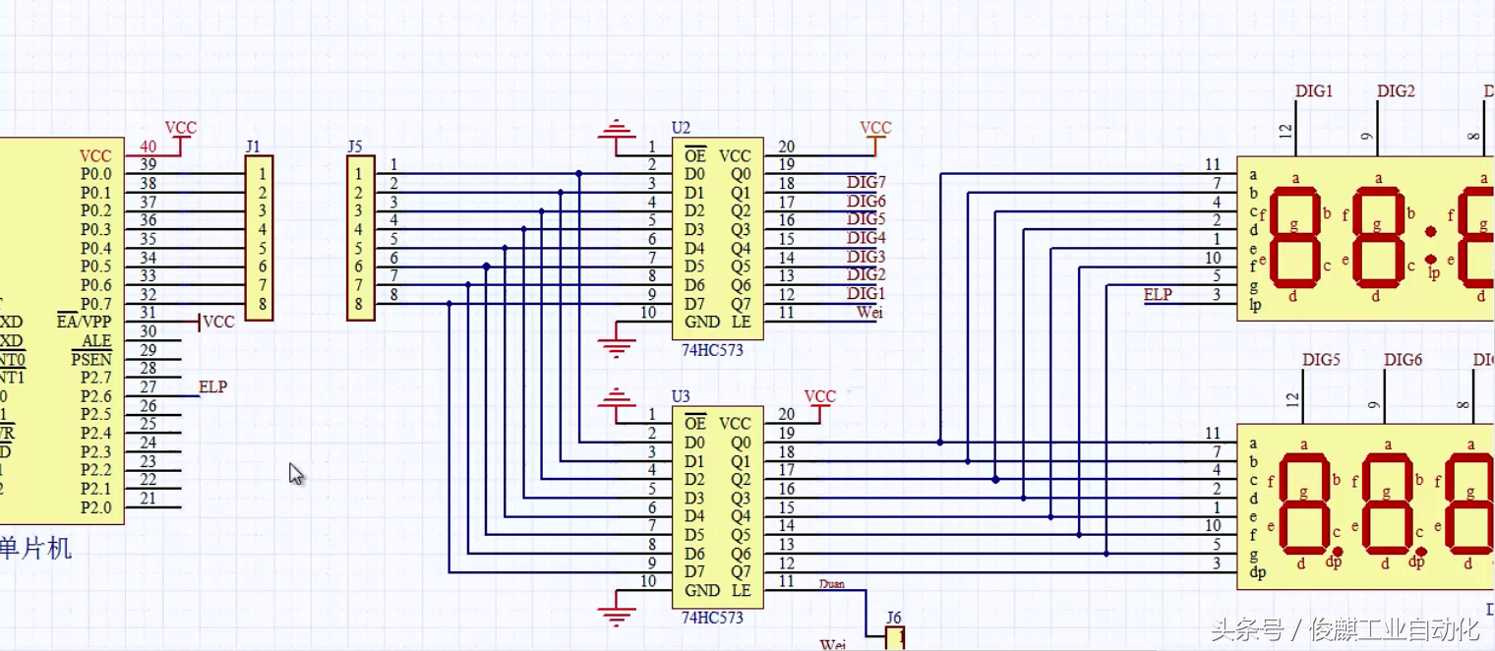Select the DIG1 net label at U2 Q7
The image size is (1495, 651).
(x=867, y=293)
